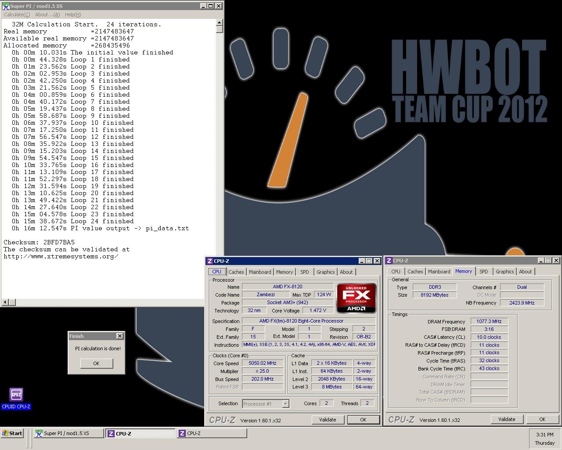Open SPD tab in left CPU-Z window
Screen dimensions: 562x450
point(305,272)
